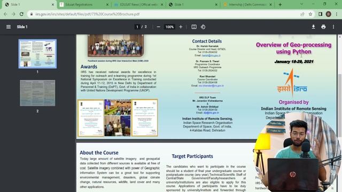Edit the current page number field
This screenshot has width=342, height=192.
pyautogui.click(x=137, y=27)
